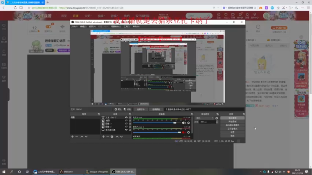Expand Douyu categories dropdown in nav bar
312x175 pixels.
click(x=88, y=16)
